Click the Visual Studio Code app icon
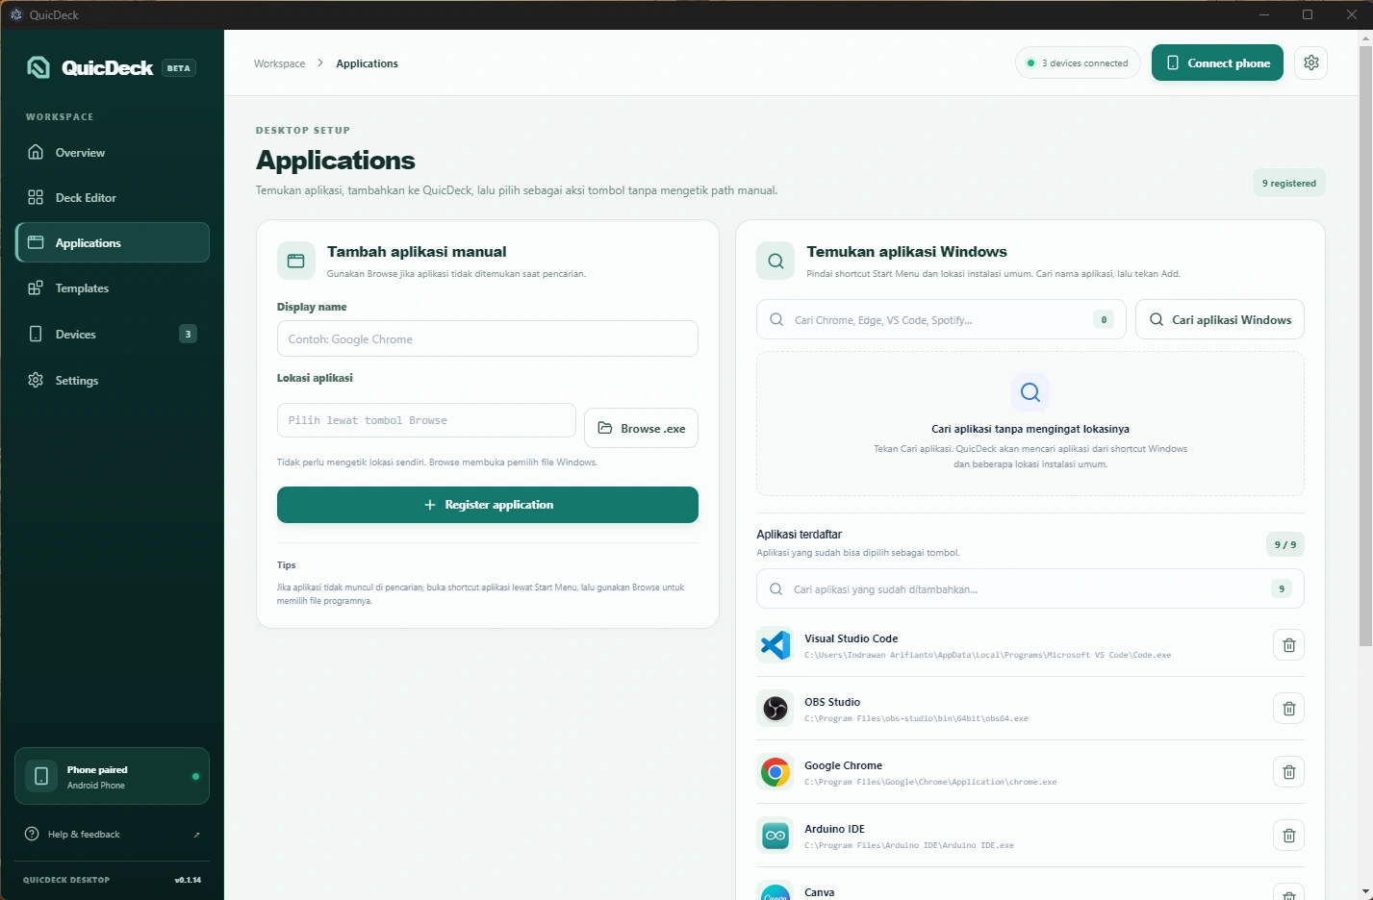 775,645
